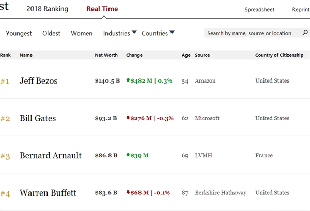Screen dimensions: 310x211
Task: Open Warren Buffett profile
Action: [x=48, y=193]
